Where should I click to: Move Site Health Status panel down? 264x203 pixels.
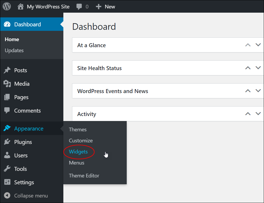coord(258,67)
